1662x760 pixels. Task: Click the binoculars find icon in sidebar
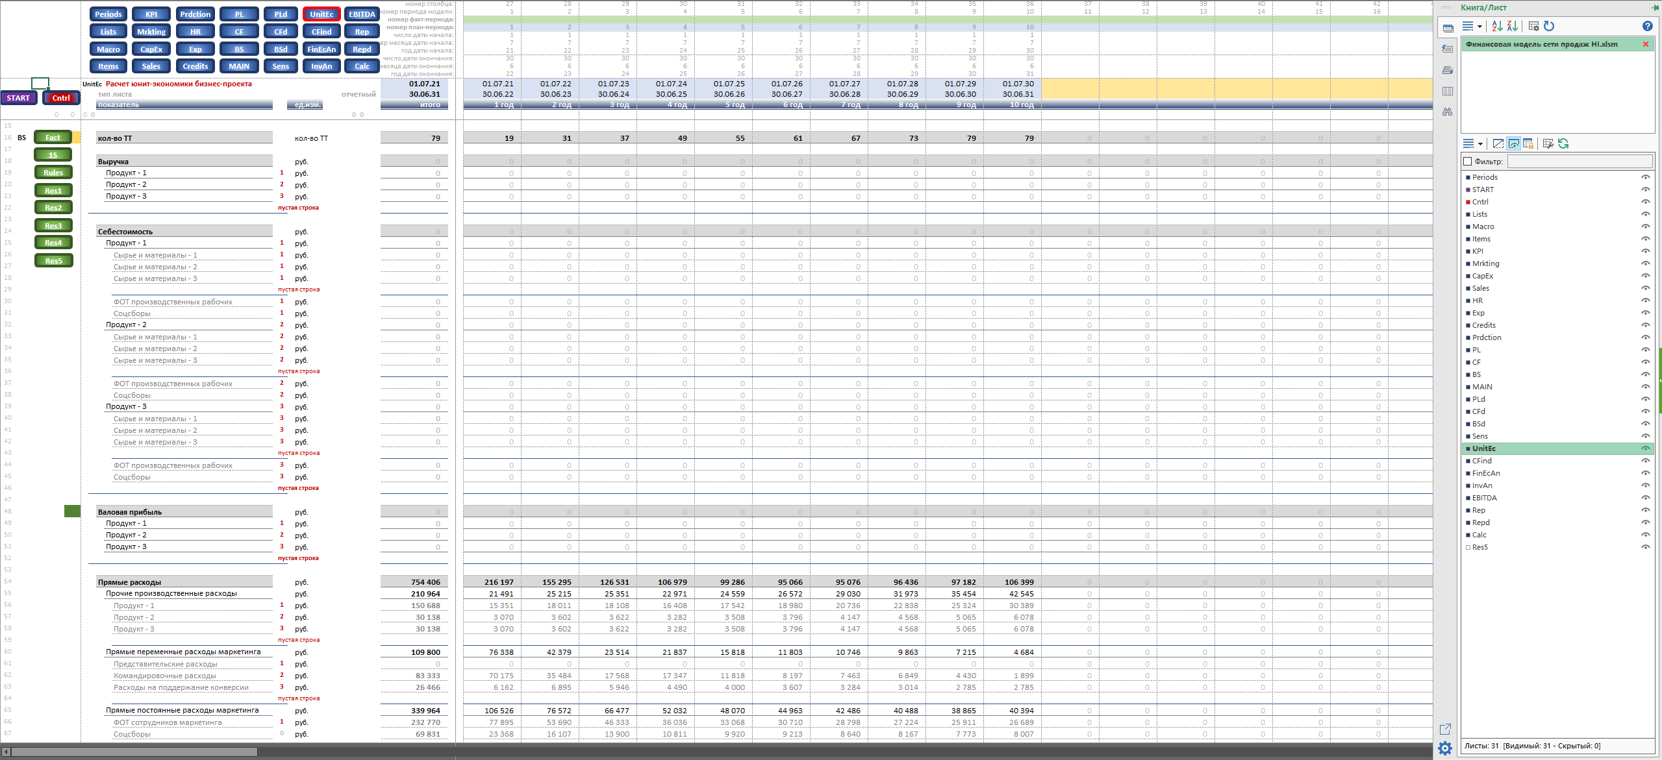point(1447,112)
